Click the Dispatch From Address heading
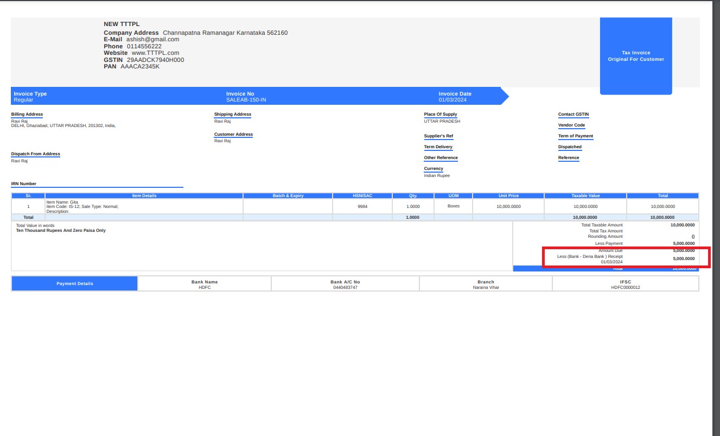The height and width of the screenshot is (436, 720). tap(36, 154)
